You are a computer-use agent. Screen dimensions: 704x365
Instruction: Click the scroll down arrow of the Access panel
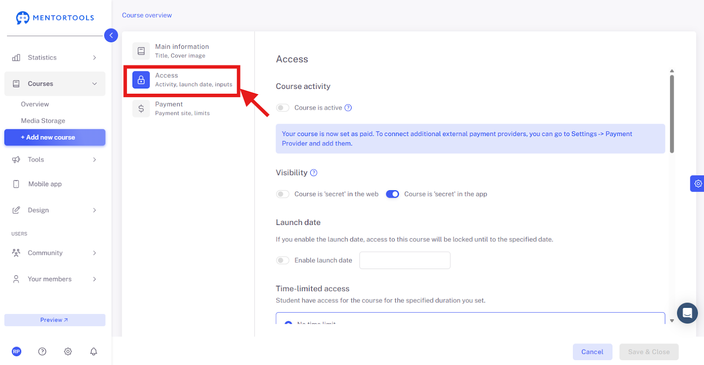(x=672, y=321)
